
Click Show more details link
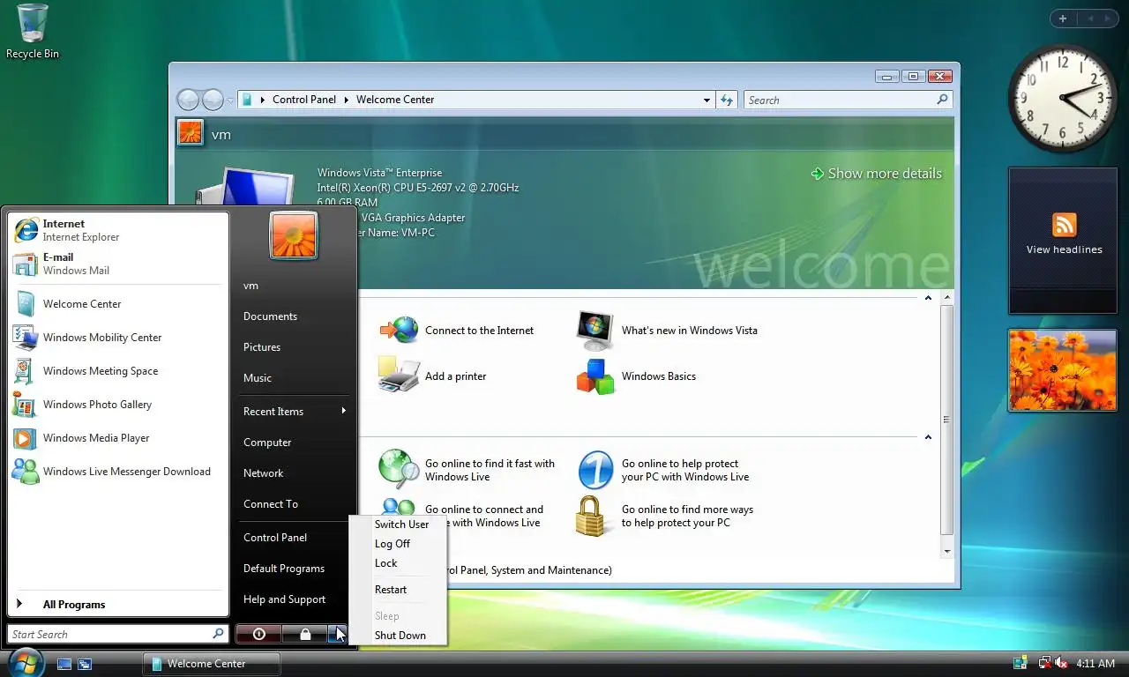pyautogui.click(x=876, y=174)
